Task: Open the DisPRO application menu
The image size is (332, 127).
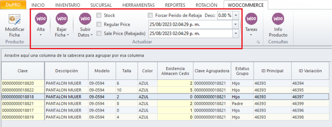Action: [13, 5]
